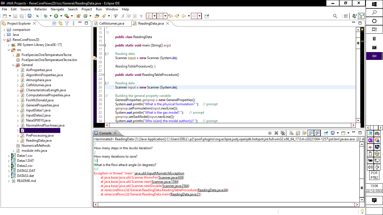383x215 pixels.
Task: Click Remove All Terminated Launches in Console
Action: [x=283, y=133]
